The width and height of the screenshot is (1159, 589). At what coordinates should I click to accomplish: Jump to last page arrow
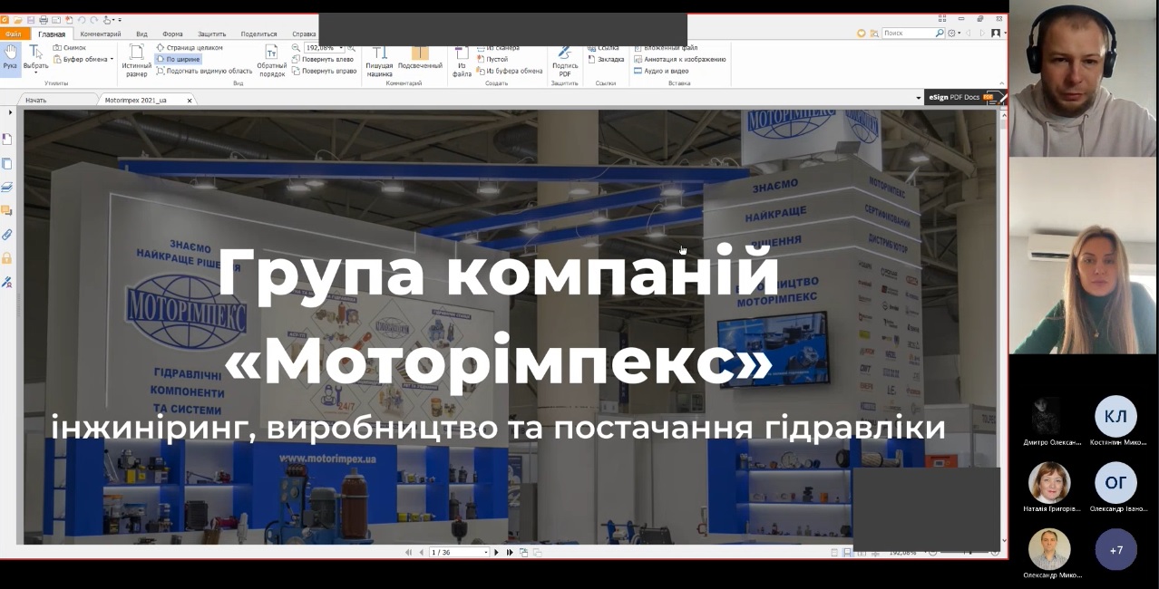510,552
